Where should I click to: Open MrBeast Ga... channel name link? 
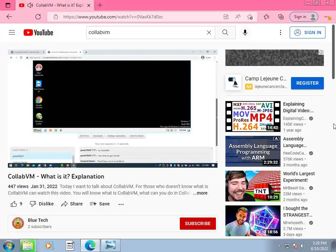click(x=295, y=188)
